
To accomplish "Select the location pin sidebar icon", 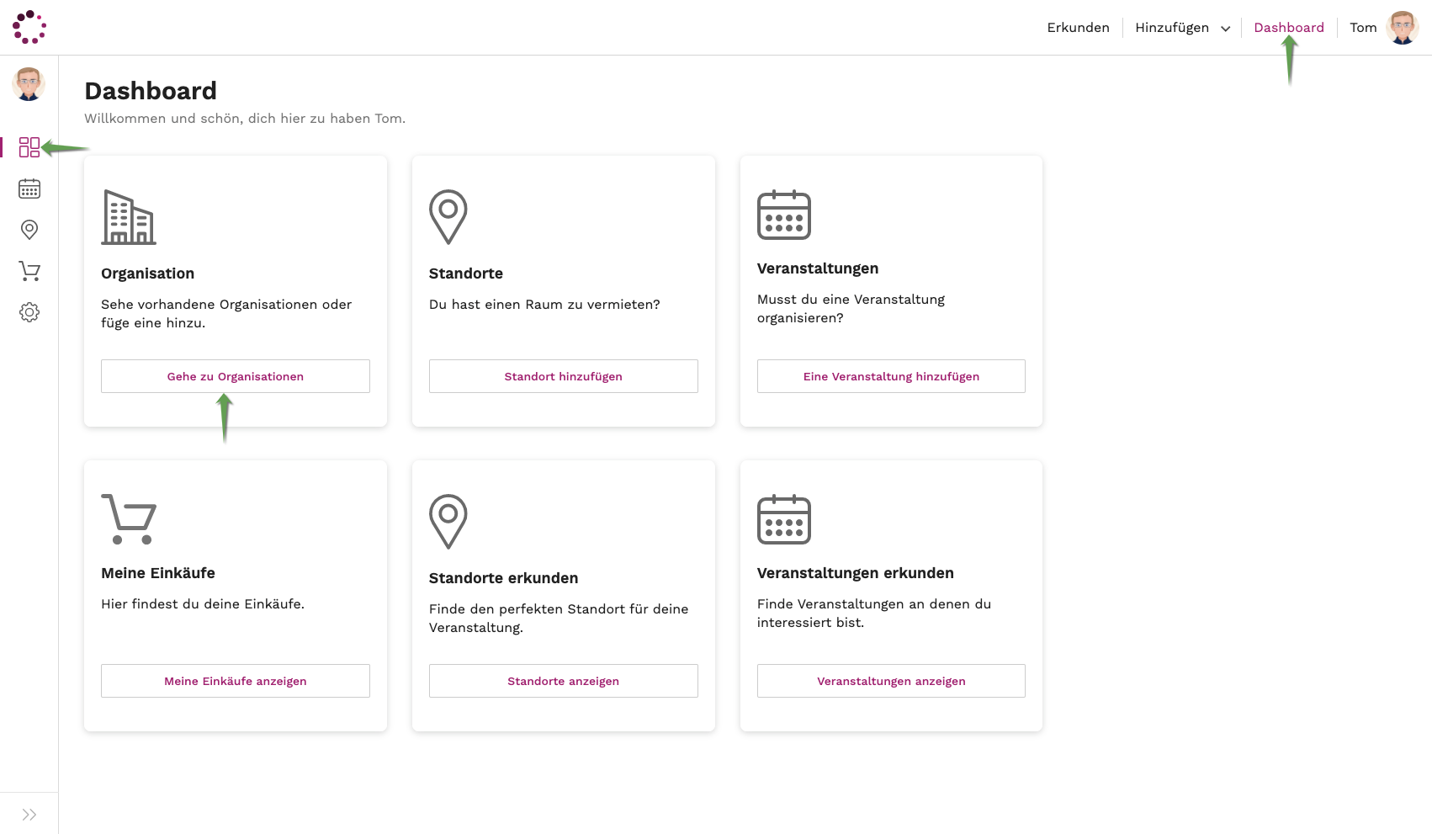I will pyautogui.click(x=29, y=230).
